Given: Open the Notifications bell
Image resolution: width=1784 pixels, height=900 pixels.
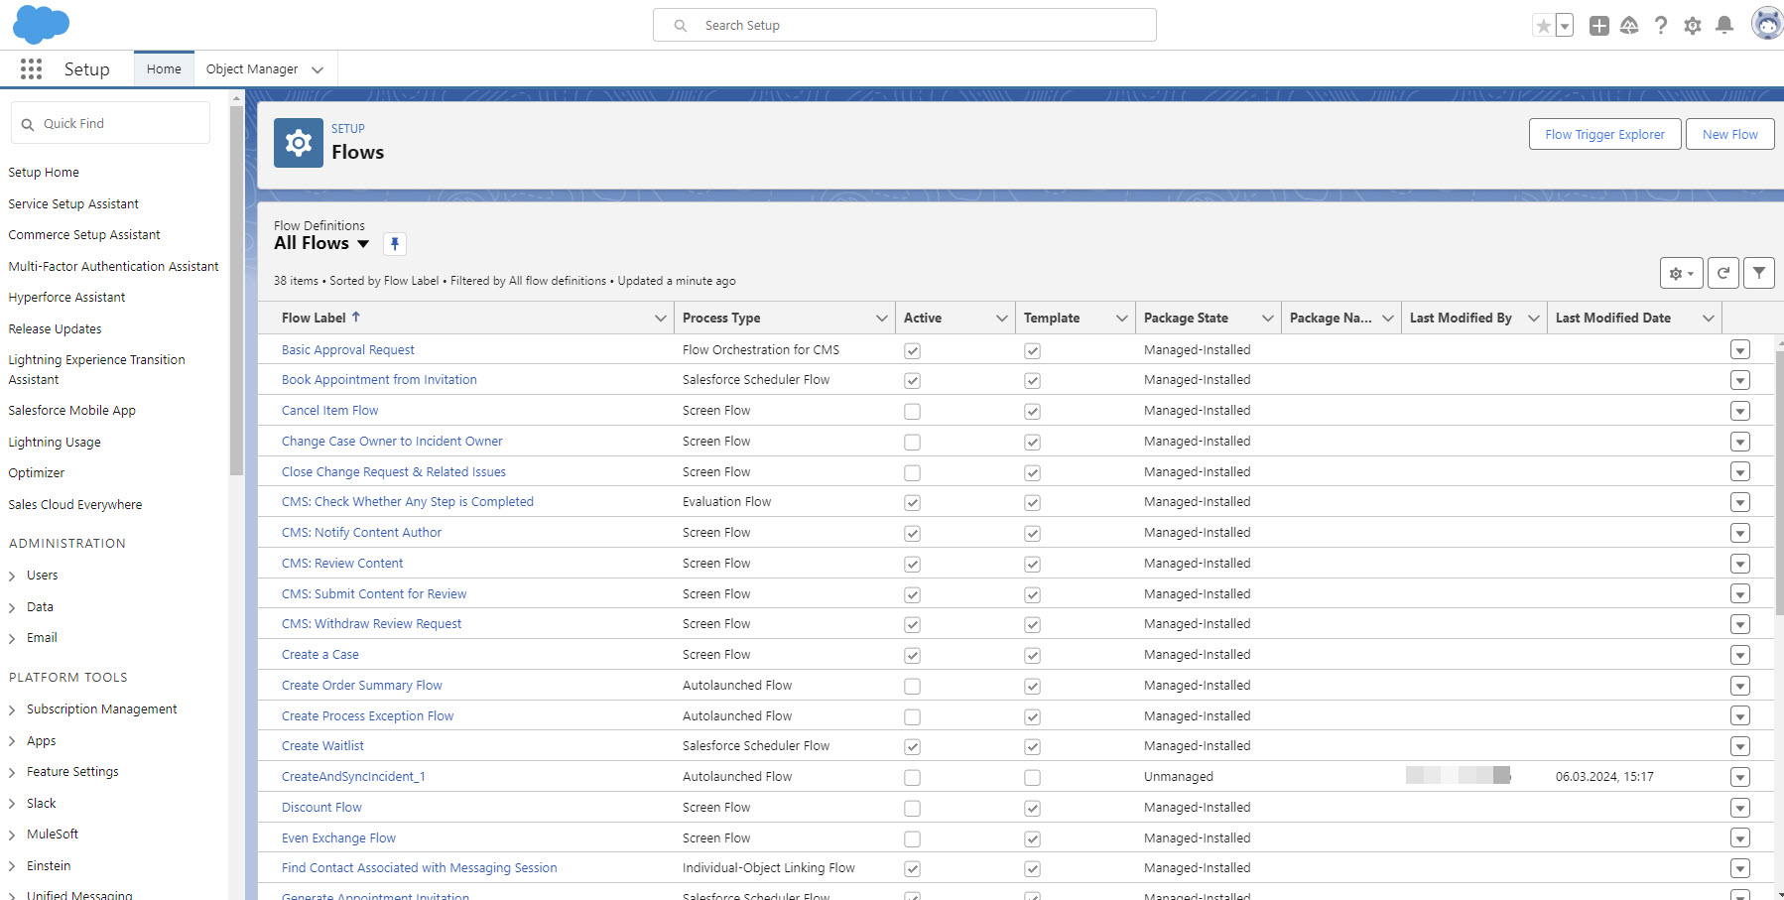Looking at the screenshot, I should click(1724, 26).
